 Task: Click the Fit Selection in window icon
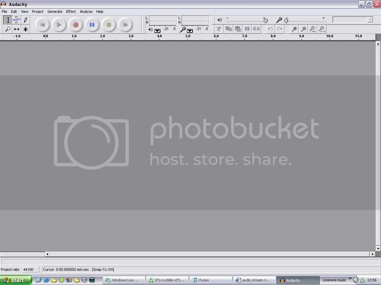click(312, 29)
